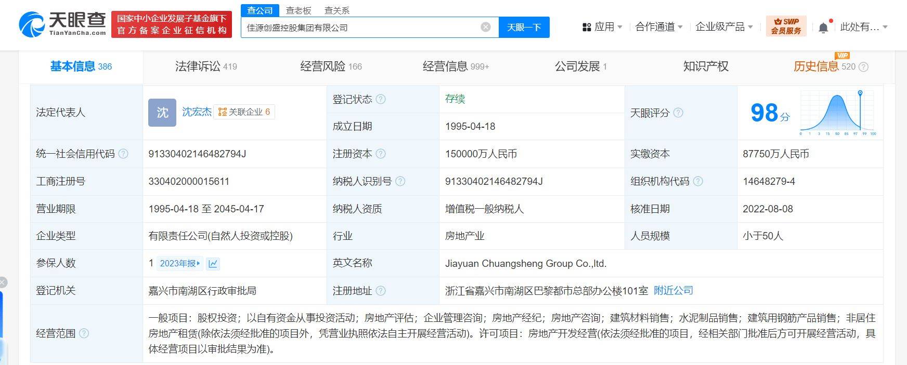Image resolution: width=907 pixels, height=365 pixels.
Task: Open the 参保人数 trend chart icon
Action: pos(213,264)
